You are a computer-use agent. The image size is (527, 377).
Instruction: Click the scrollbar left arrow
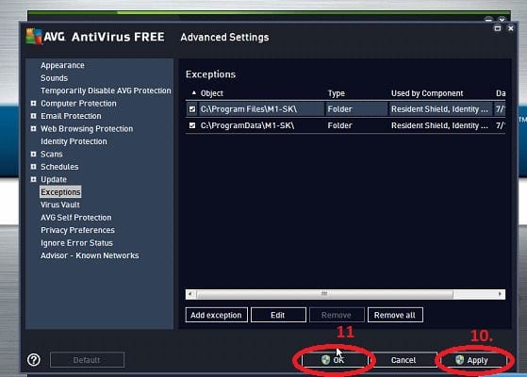(190, 294)
